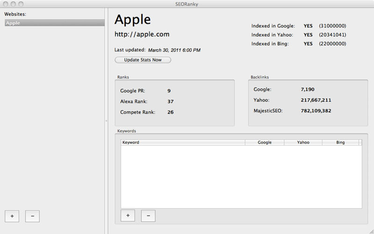The image size is (374, 234).
Task: Select Apple in the Websites list
Action: pyautogui.click(x=55, y=23)
